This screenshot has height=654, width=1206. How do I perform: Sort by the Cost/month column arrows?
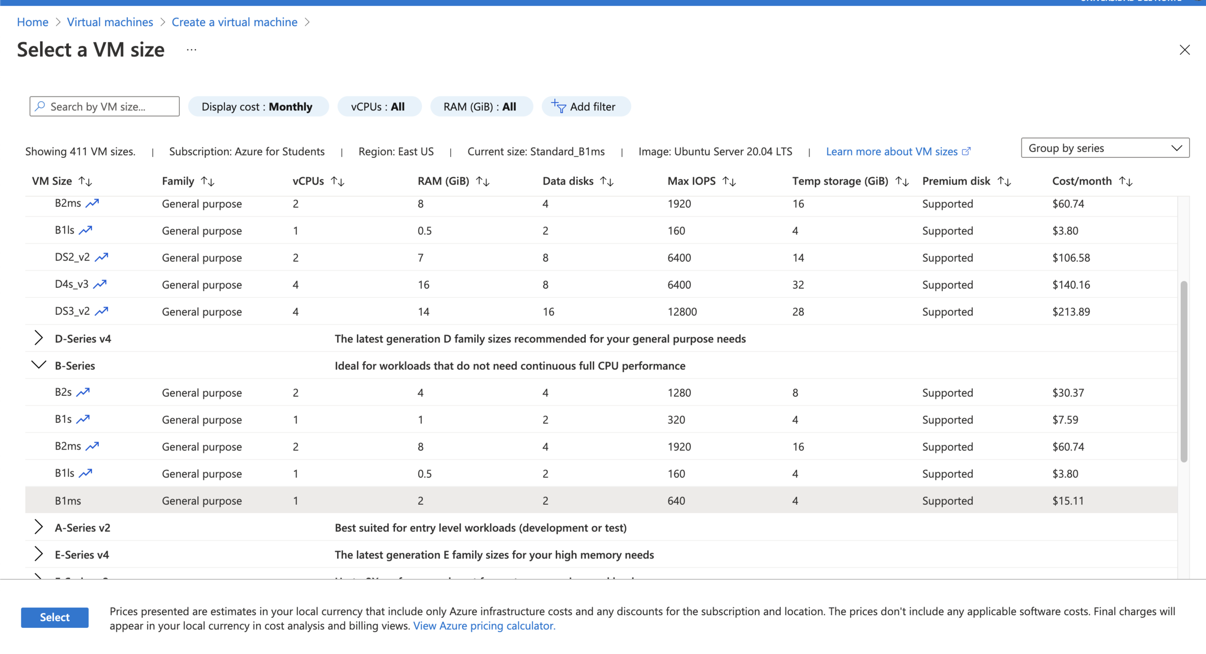pyautogui.click(x=1126, y=181)
